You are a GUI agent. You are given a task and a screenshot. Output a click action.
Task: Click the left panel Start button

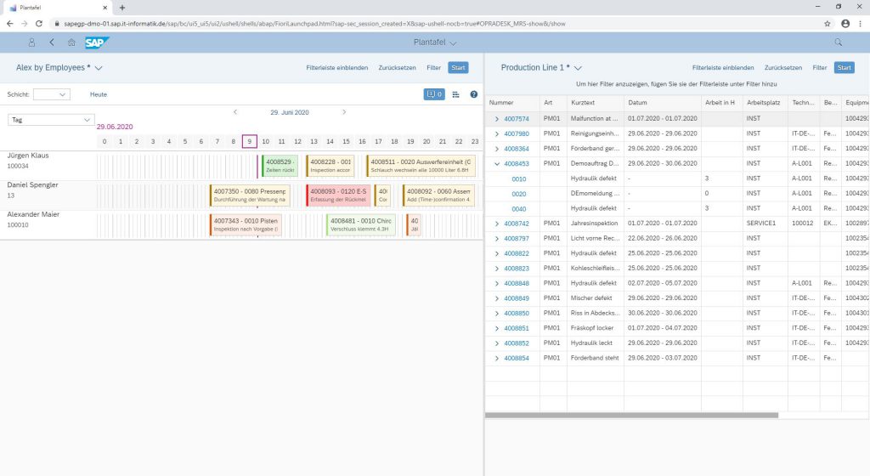coord(458,68)
